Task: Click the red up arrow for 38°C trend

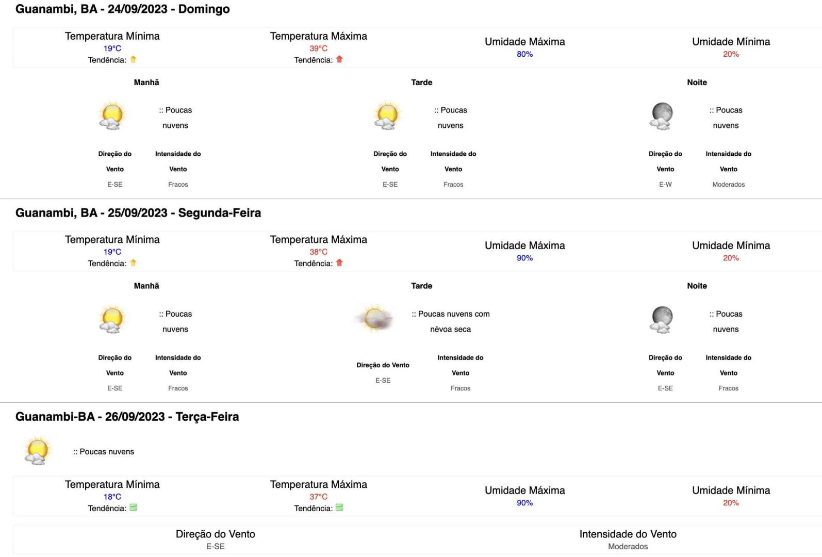Action: (339, 263)
